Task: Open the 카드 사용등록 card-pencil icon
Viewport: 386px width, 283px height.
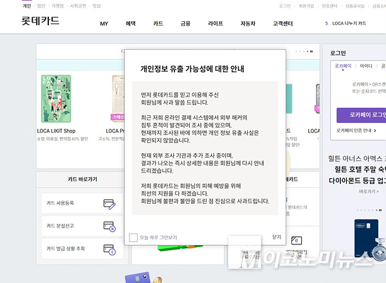Action: click(109, 205)
